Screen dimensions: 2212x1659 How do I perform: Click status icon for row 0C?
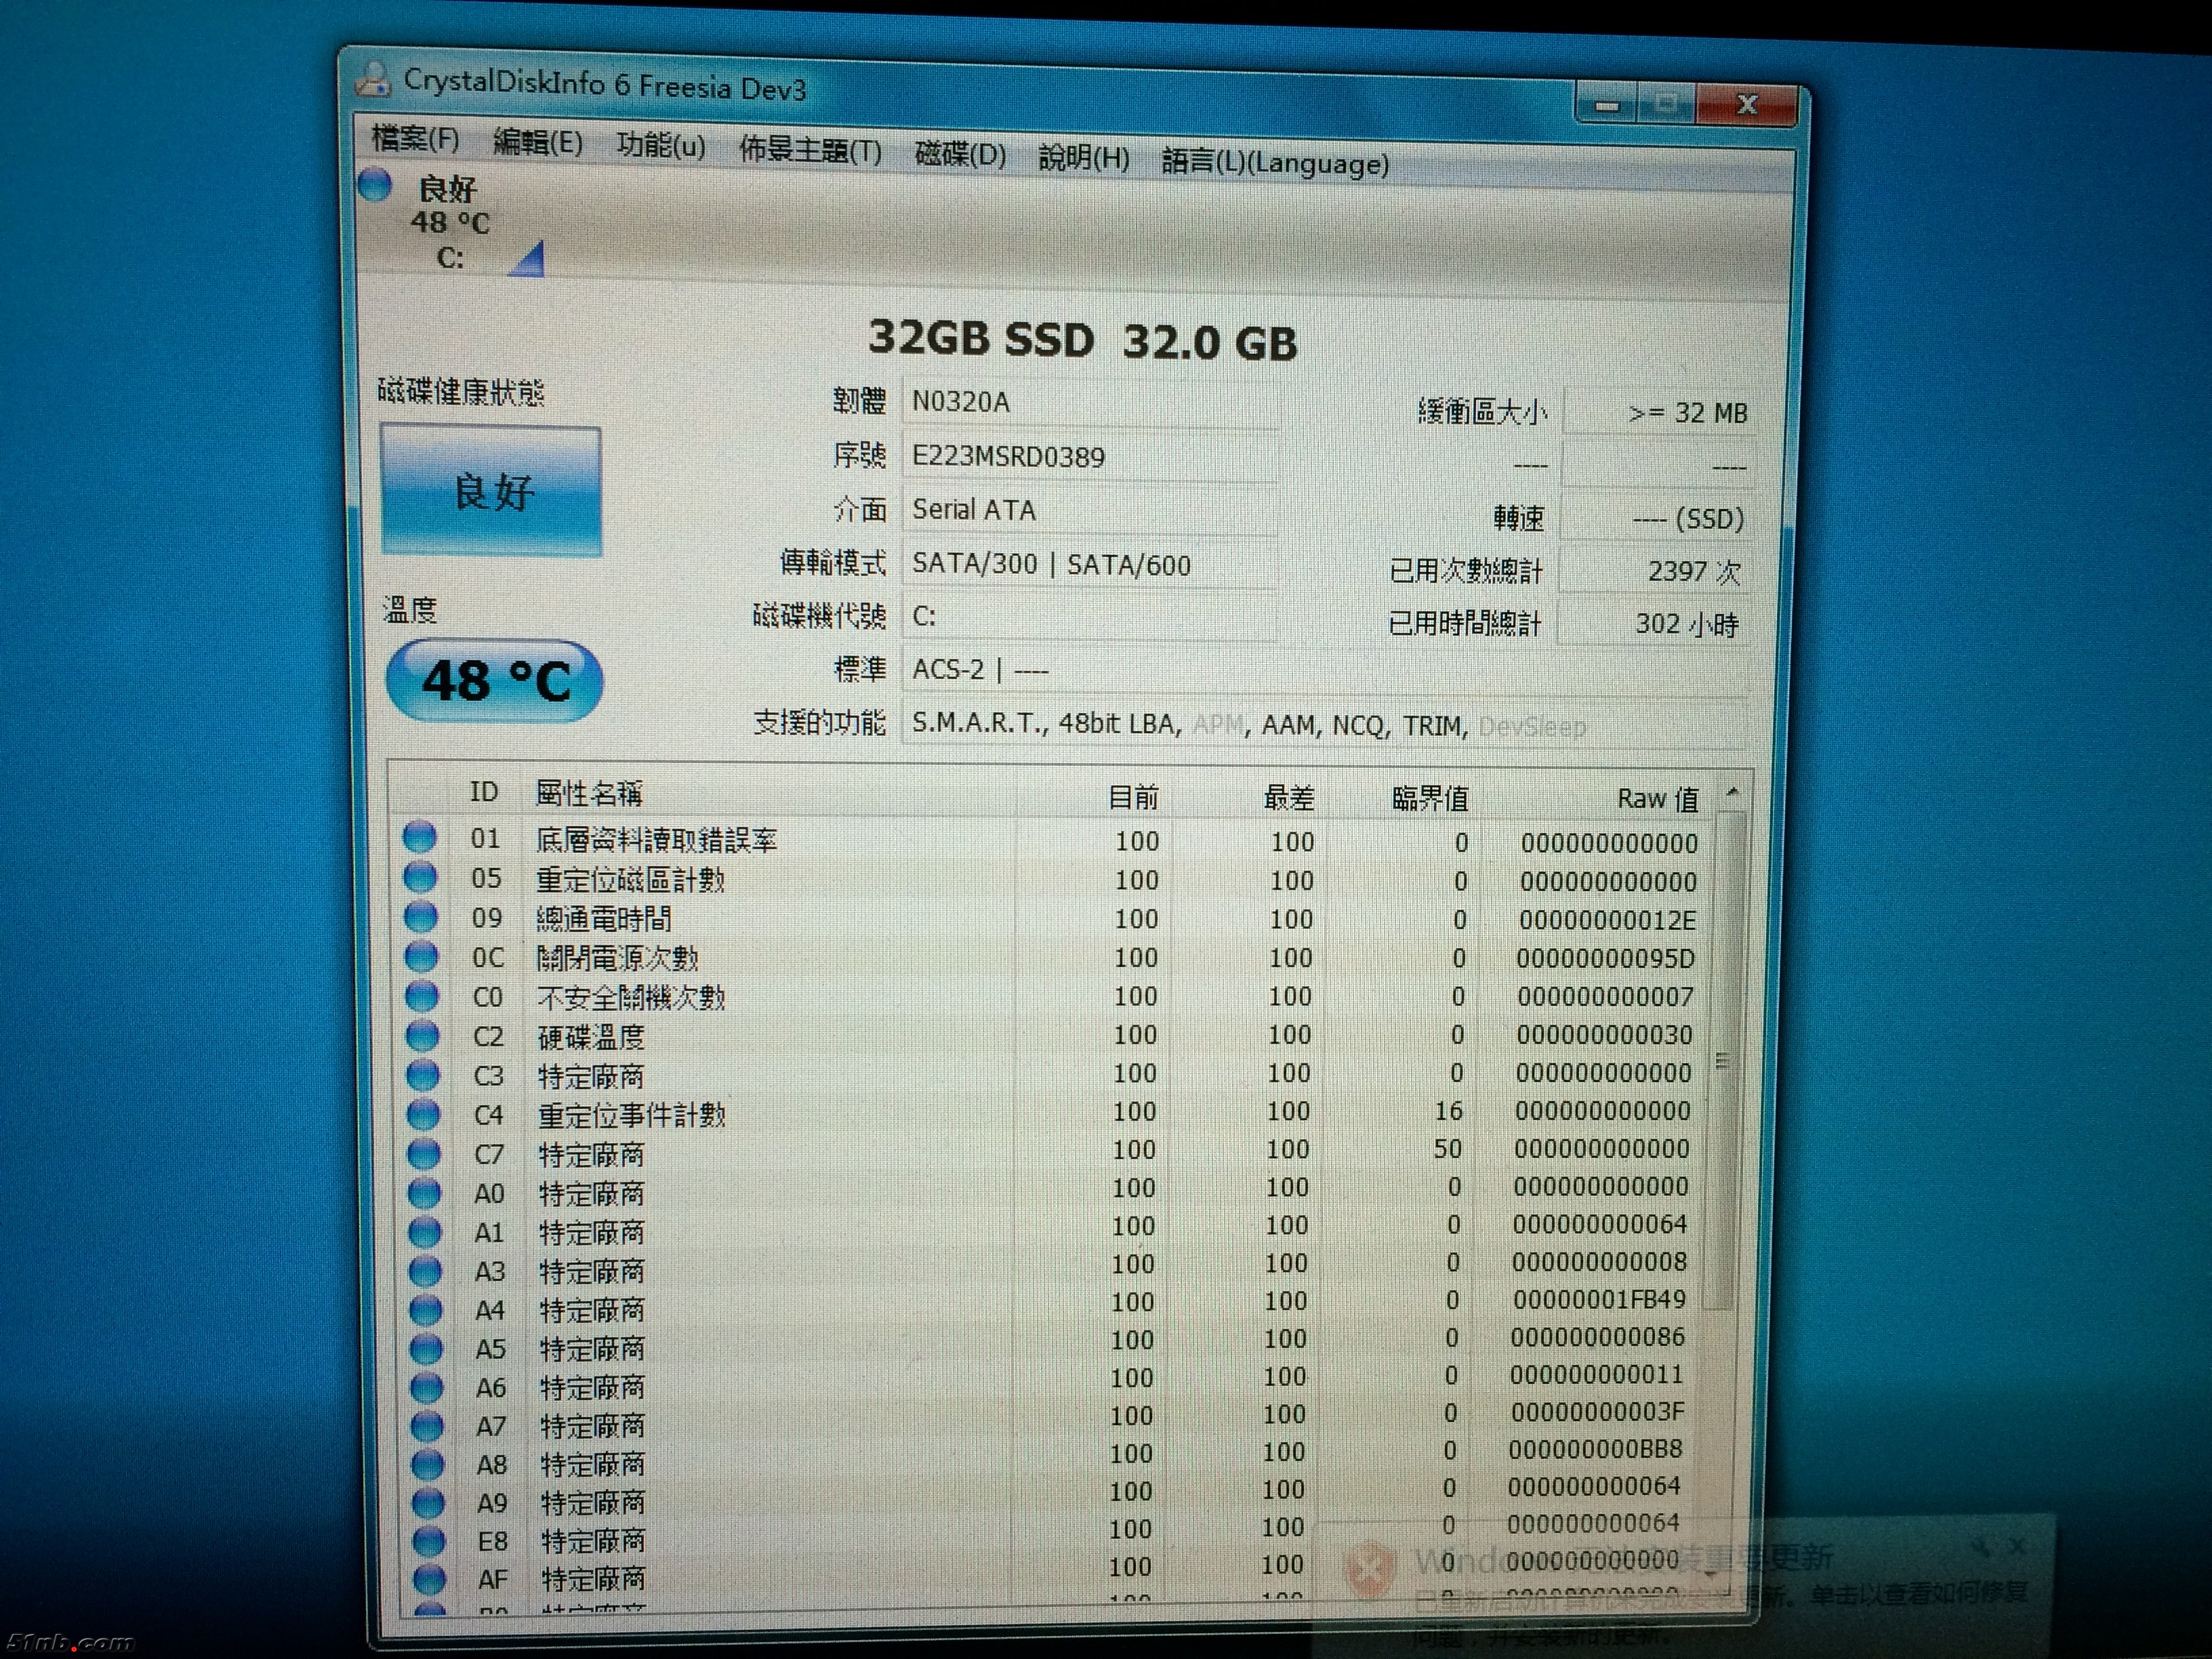pos(421,957)
